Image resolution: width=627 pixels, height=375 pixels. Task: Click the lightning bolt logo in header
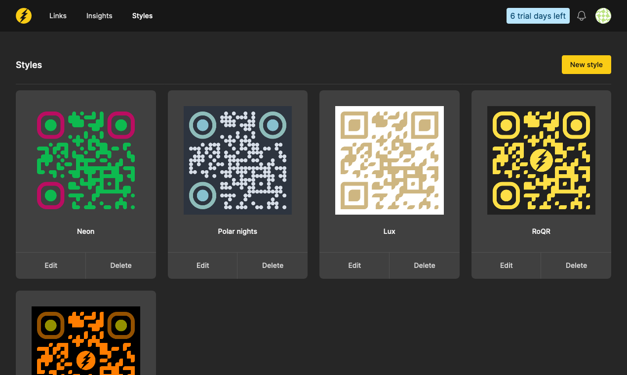(24, 16)
